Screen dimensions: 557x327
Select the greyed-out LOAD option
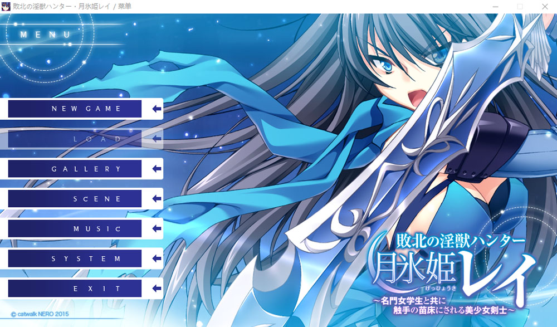[x=75, y=139]
